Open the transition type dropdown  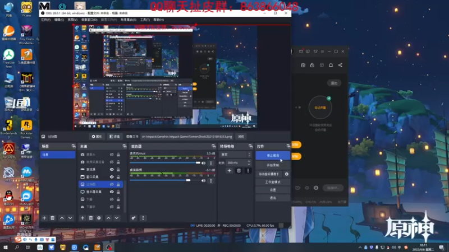pos(235,155)
